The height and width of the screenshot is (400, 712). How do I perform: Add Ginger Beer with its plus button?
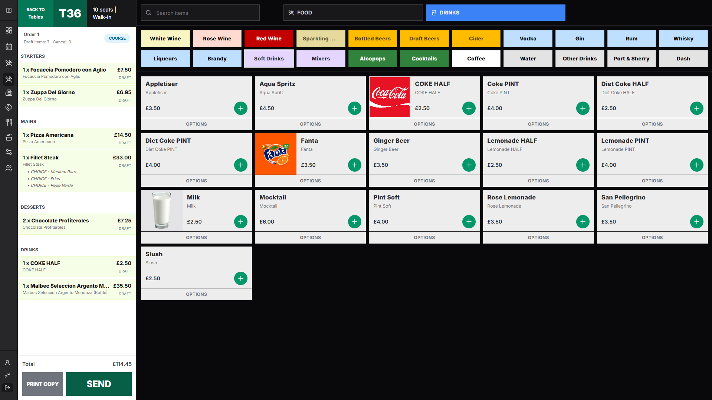[x=469, y=165]
